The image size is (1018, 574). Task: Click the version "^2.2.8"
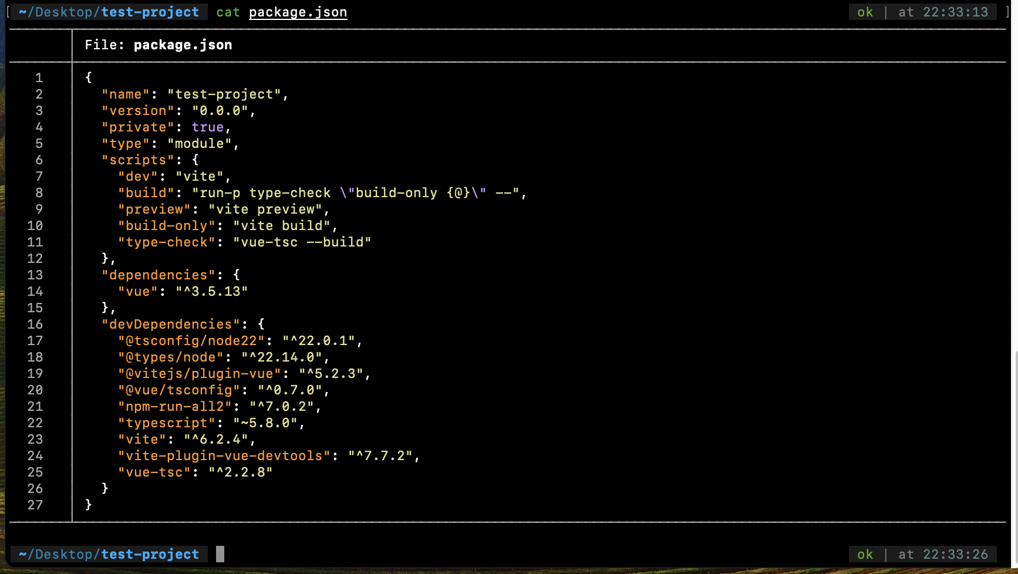tap(241, 472)
